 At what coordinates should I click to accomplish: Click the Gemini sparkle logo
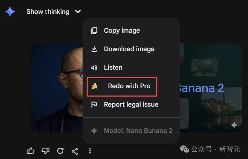coord(10,12)
